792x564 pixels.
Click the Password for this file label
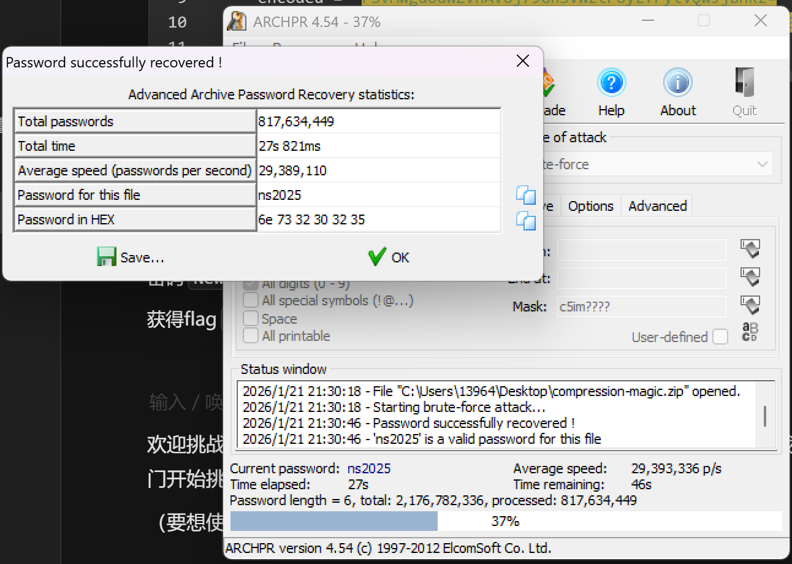pyautogui.click(x=135, y=195)
